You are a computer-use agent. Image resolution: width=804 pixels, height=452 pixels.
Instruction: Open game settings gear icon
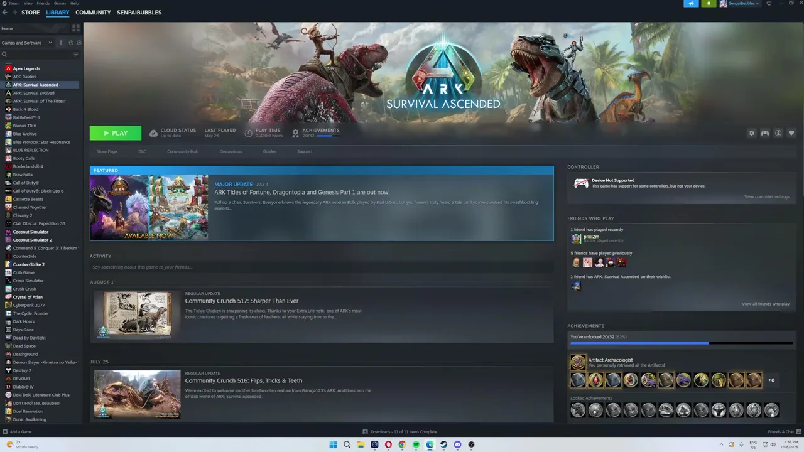click(751, 133)
